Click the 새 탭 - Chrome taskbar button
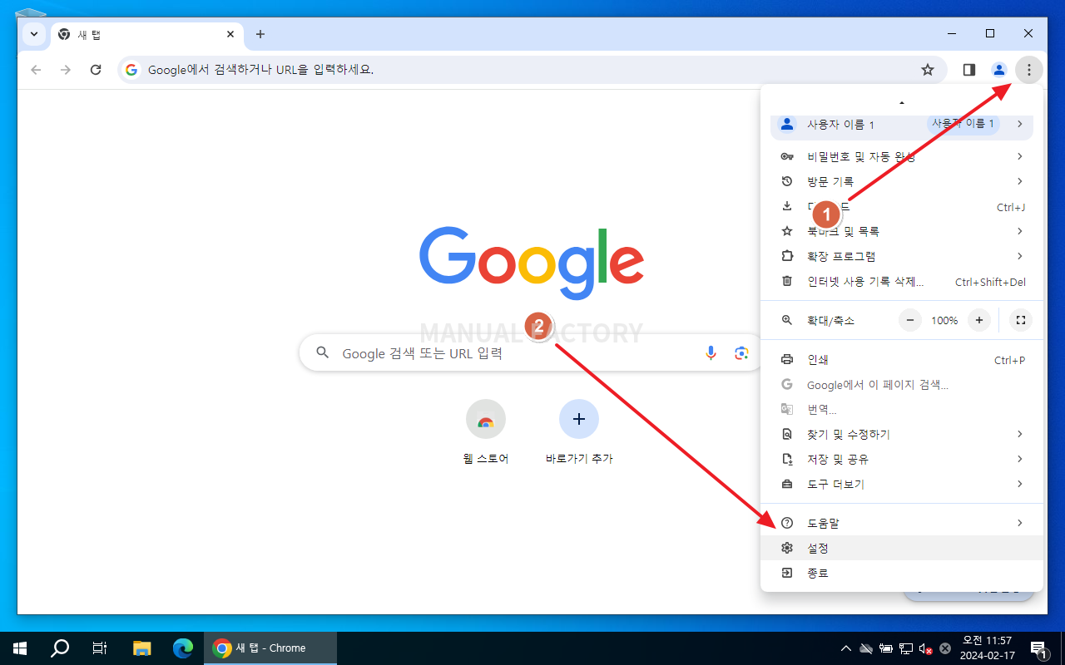 point(270,648)
